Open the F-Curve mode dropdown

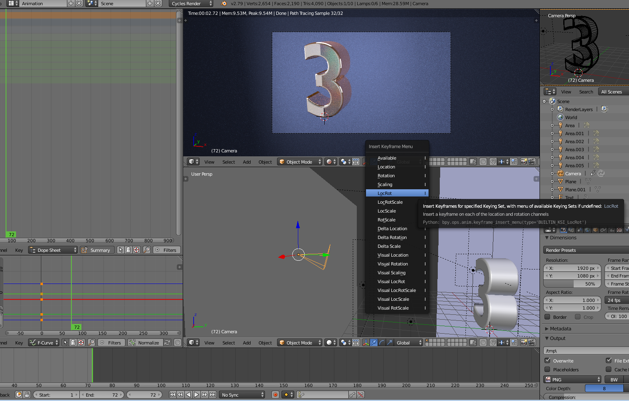tap(44, 342)
